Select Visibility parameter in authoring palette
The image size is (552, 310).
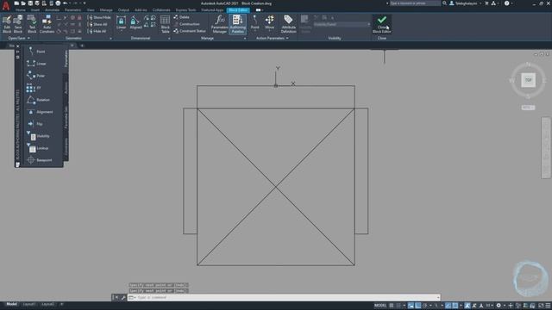[39, 136]
